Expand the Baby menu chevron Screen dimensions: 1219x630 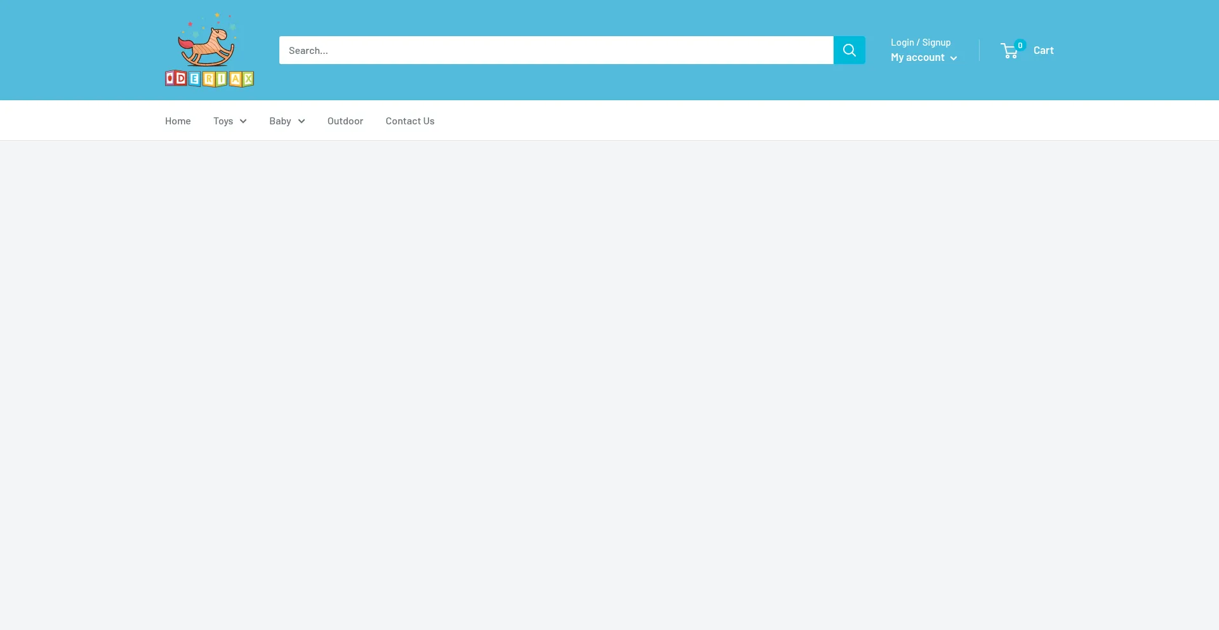(302, 121)
